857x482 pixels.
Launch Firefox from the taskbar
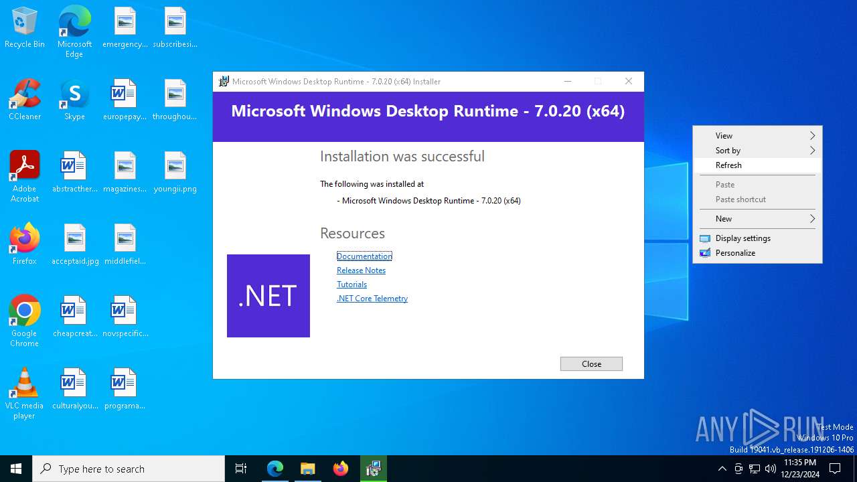tap(341, 469)
